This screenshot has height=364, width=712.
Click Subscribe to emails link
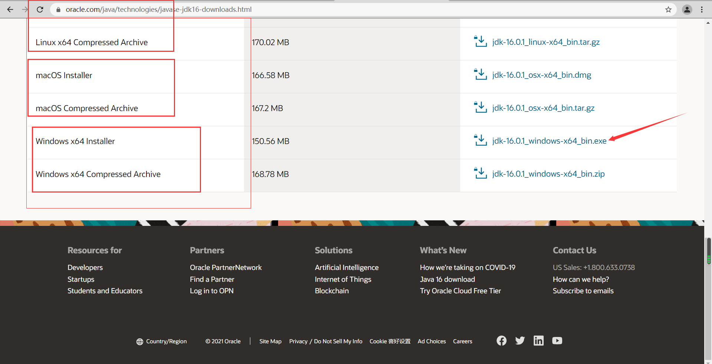583,291
